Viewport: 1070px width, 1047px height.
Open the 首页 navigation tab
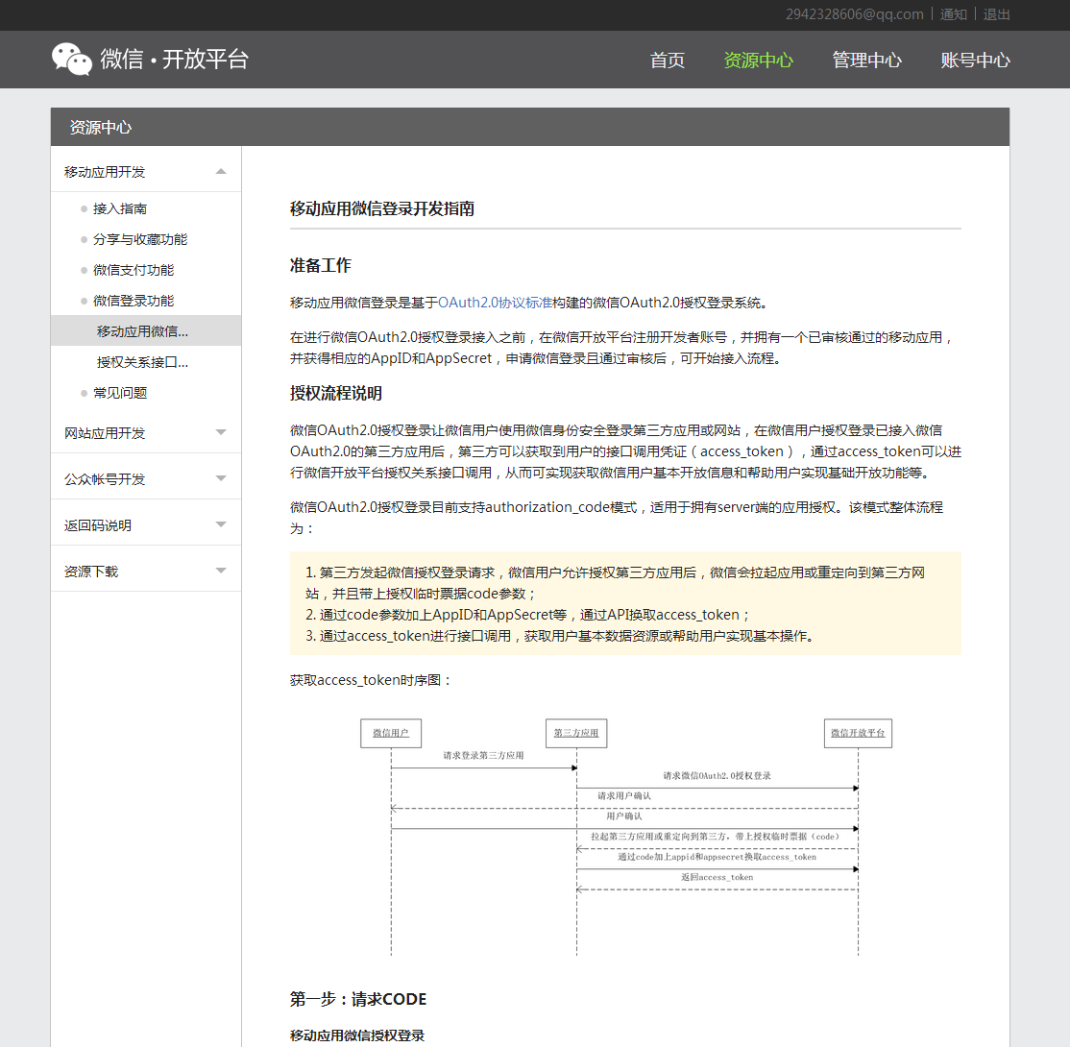[667, 61]
